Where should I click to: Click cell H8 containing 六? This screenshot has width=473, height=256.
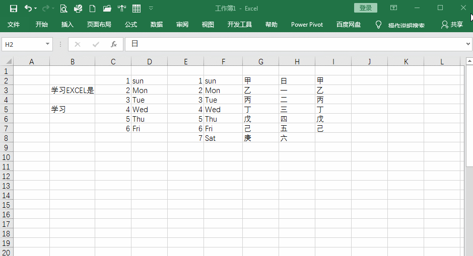point(297,138)
